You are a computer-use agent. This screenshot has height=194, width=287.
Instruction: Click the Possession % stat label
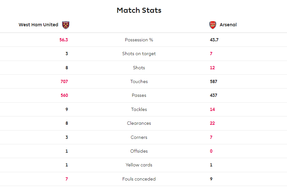pyautogui.click(x=139, y=40)
